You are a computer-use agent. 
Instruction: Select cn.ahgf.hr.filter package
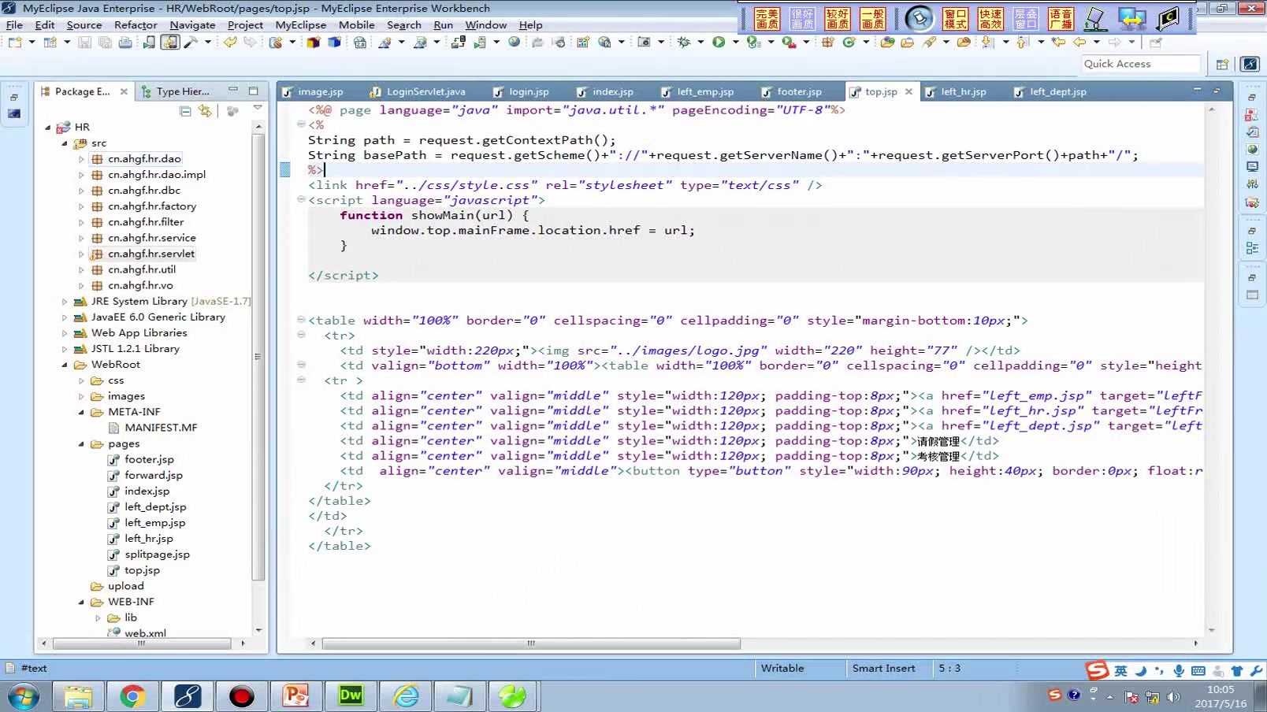tap(146, 222)
